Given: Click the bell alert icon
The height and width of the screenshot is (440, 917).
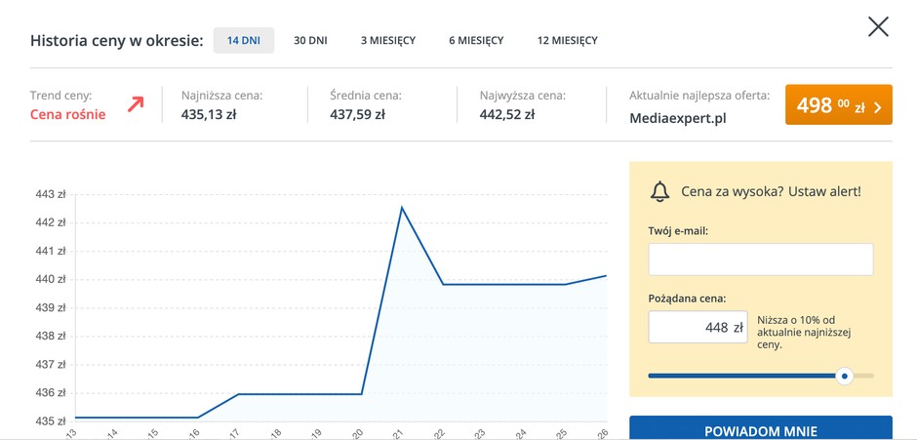Looking at the screenshot, I should pyautogui.click(x=659, y=191).
